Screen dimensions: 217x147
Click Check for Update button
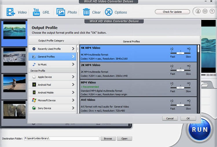172,12
